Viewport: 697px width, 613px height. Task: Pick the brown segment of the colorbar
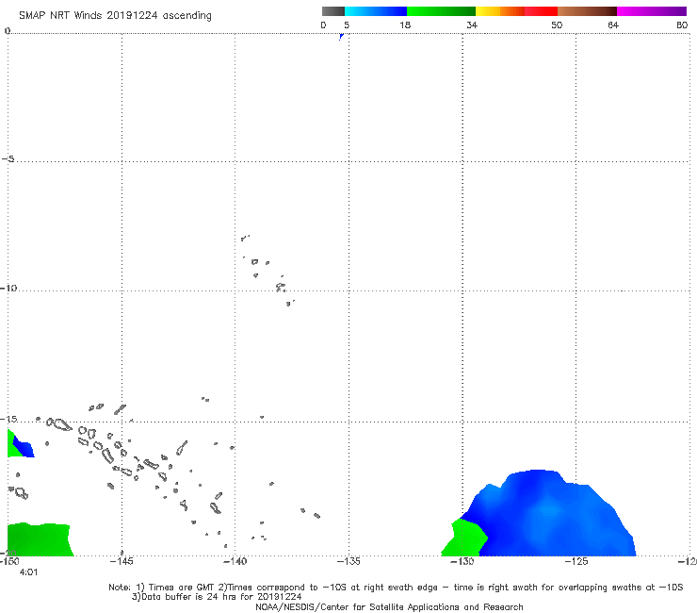point(587,11)
